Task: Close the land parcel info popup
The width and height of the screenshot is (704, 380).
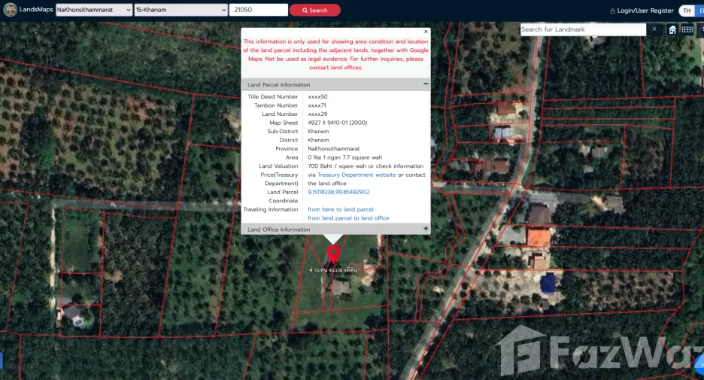Action: click(426, 32)
